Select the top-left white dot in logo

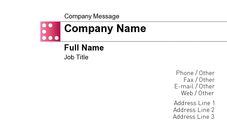pos(44,25)
